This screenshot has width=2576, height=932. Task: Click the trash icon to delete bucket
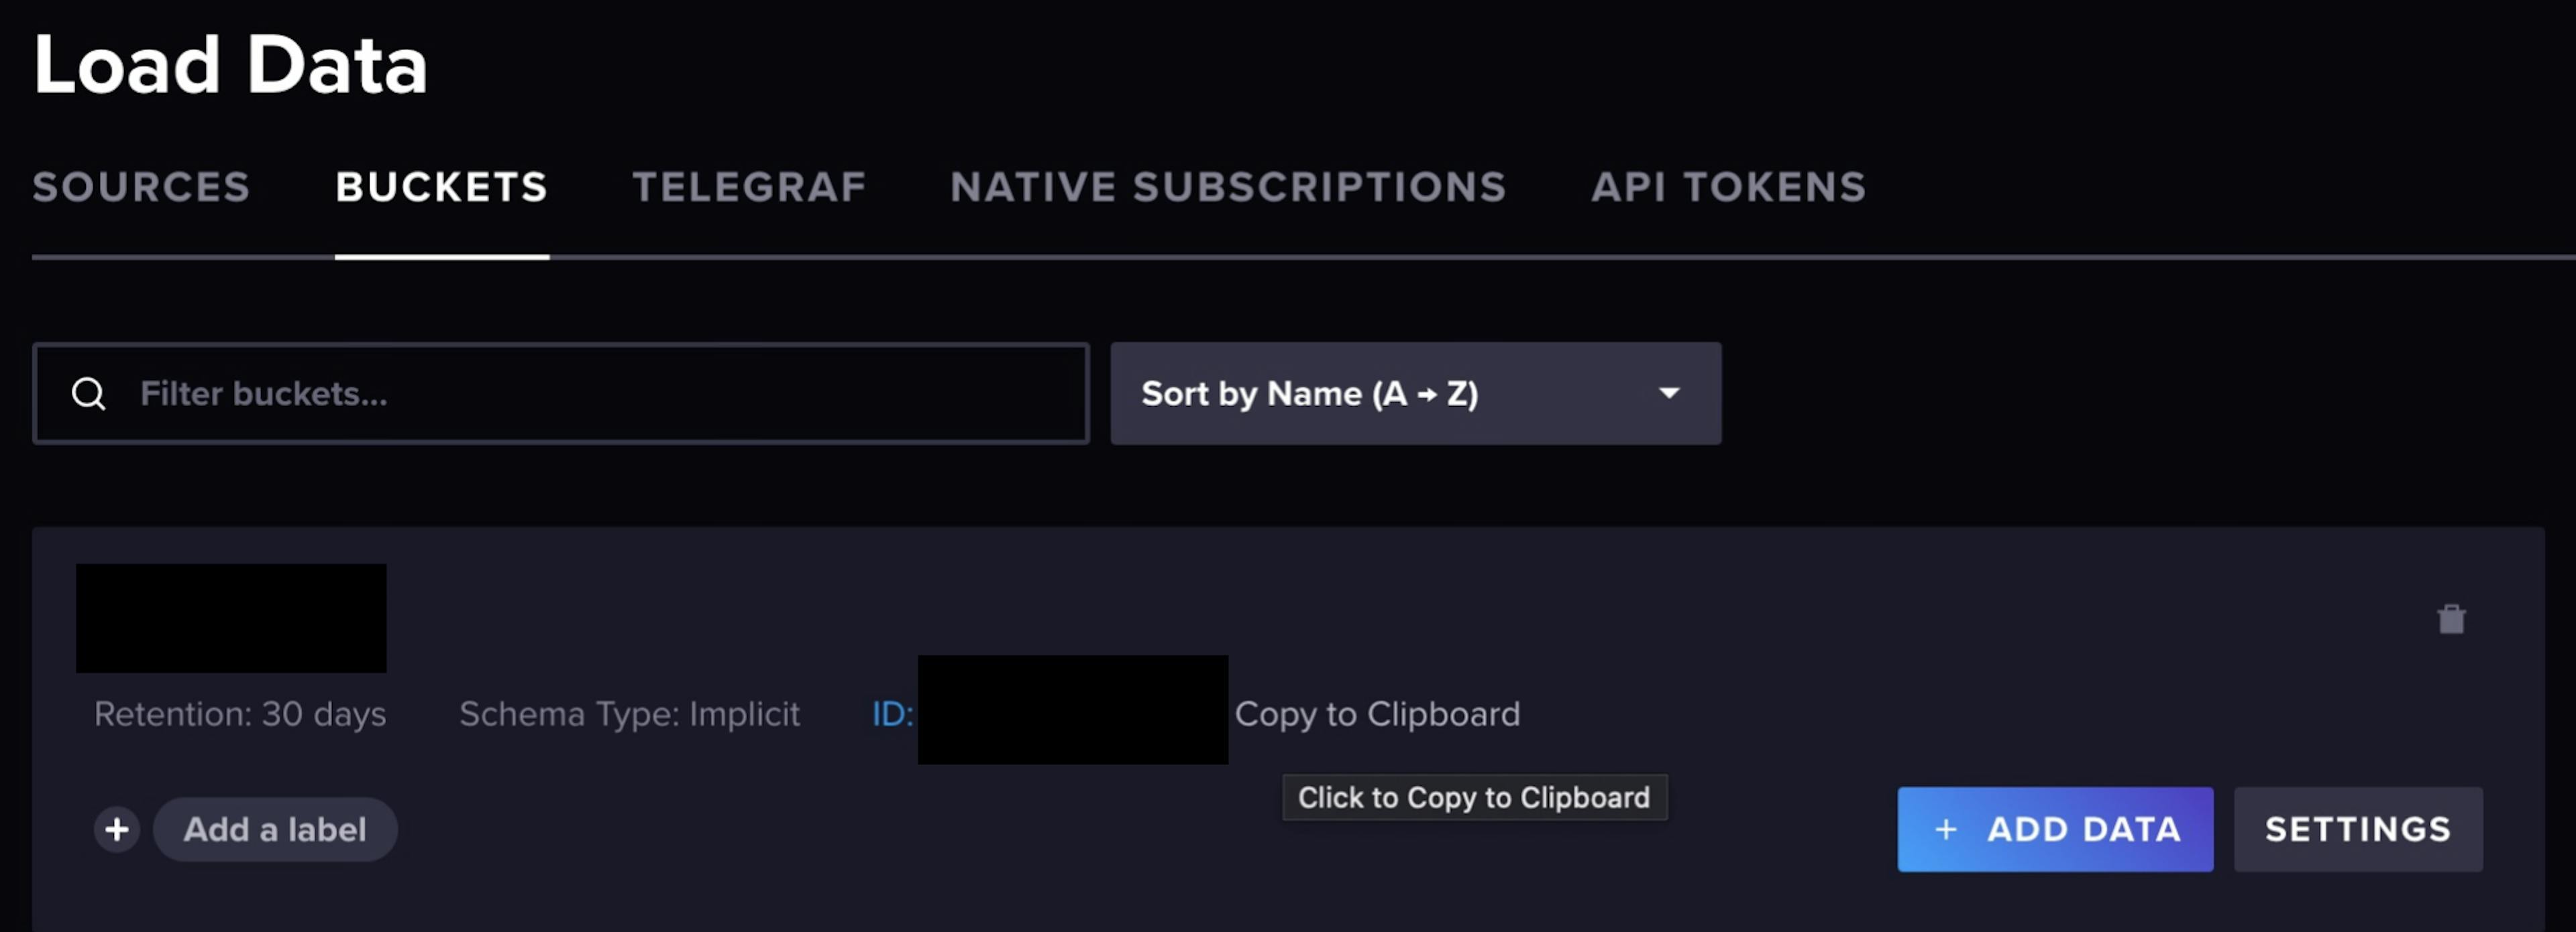[2451, 619]
